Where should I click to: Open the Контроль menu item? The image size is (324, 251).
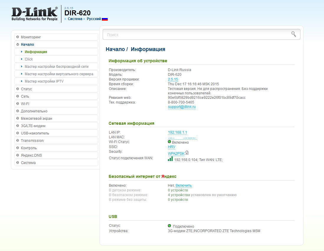click(x=56, y=148)
